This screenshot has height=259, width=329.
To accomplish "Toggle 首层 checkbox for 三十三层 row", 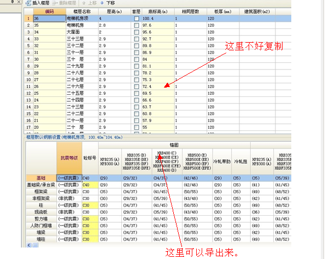I will point(137,39).
